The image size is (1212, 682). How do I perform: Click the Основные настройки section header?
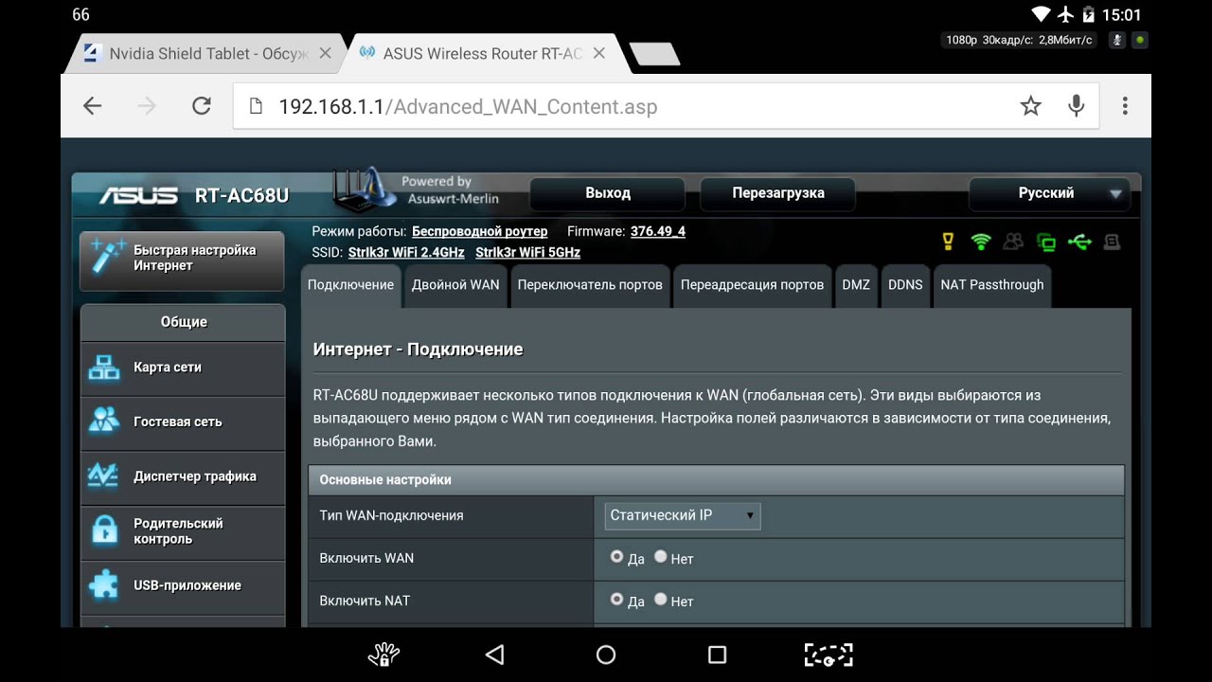point(717,480)
